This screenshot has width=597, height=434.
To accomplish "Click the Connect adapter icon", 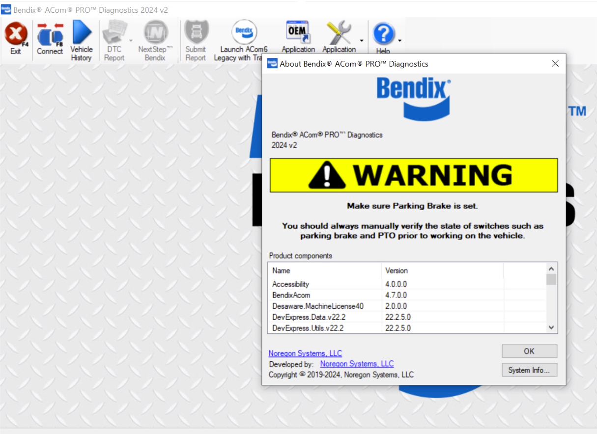I will [x=50, y=35].
